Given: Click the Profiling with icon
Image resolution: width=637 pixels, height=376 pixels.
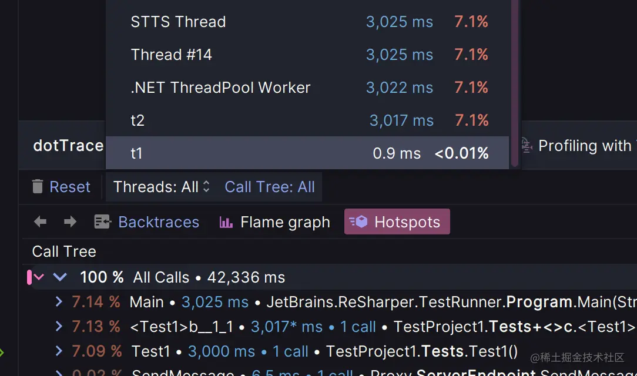Looking at the screenshot, I should (527, 145).
